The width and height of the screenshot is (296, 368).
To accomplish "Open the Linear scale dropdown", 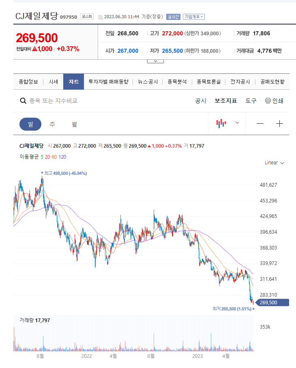I will tap(275, 163).
